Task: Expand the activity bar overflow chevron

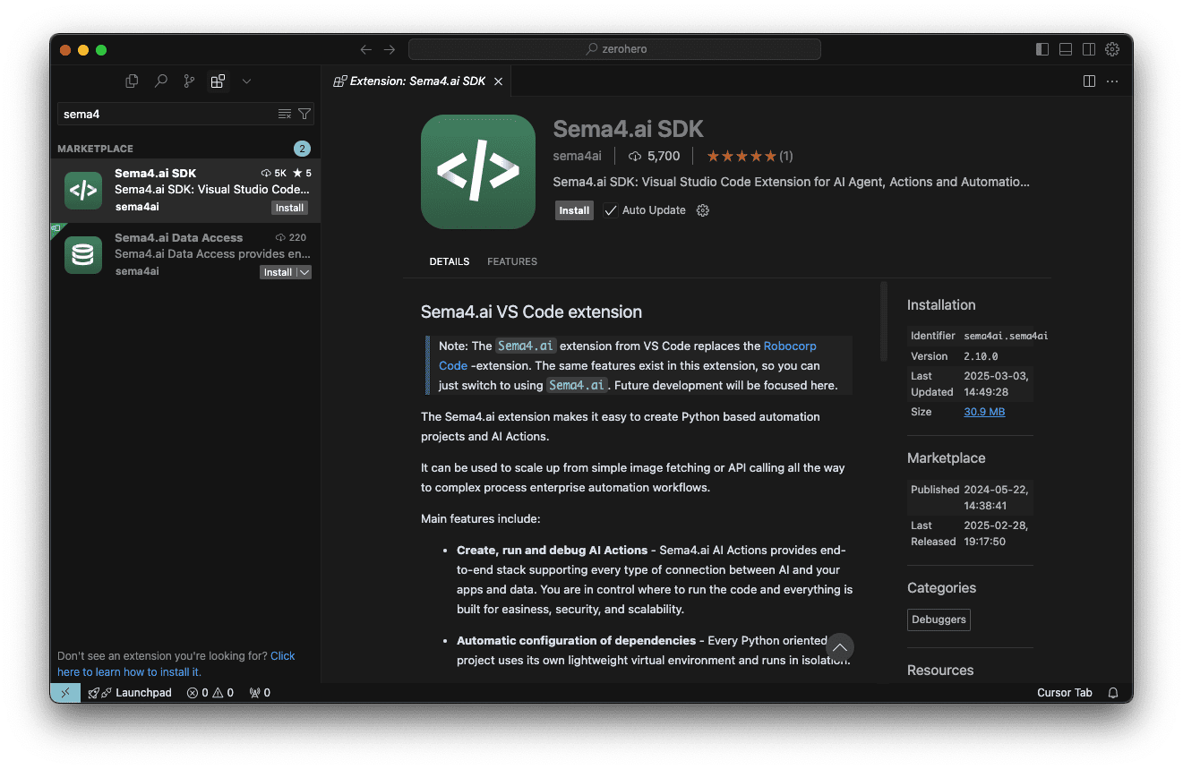Action: coord(246,81)
